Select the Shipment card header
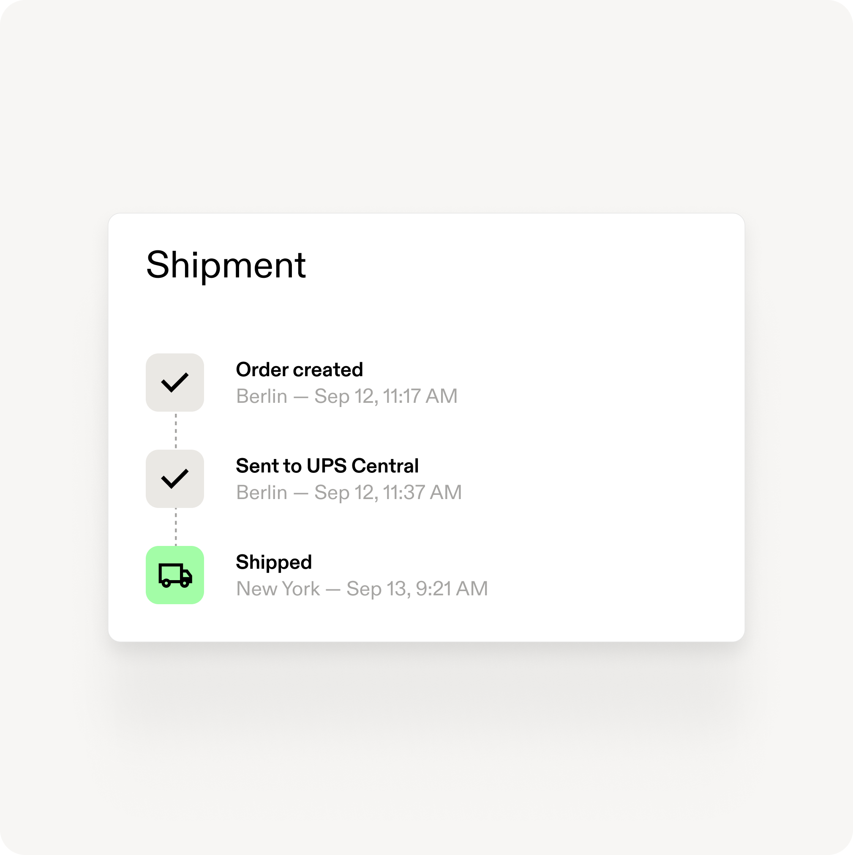853x855 pixels. tap(226, 266)
